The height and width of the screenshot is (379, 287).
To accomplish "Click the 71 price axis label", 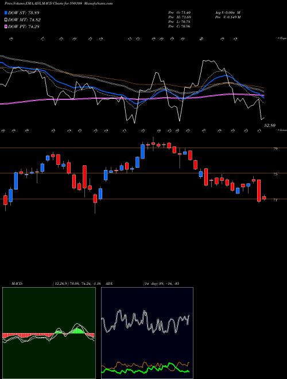I will (275, 200).
